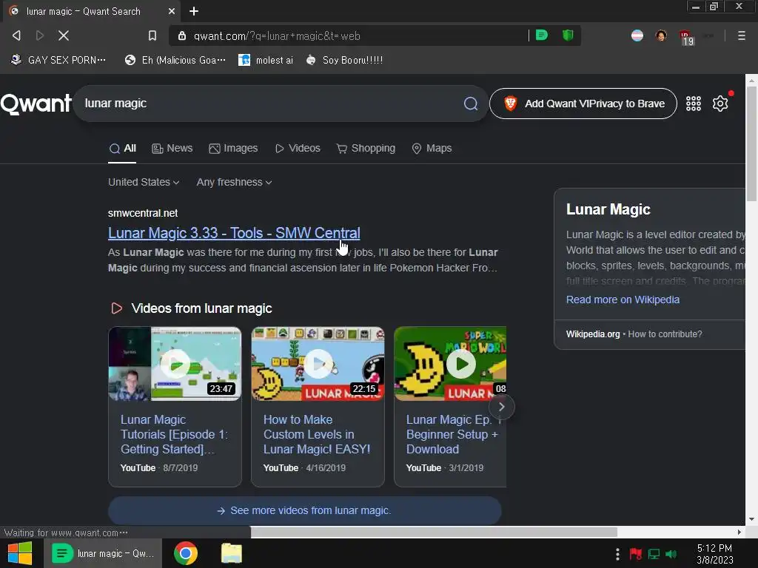Open the Any freshness dropdown
Screen dimensions: 758x568
(x=234, y=182)
